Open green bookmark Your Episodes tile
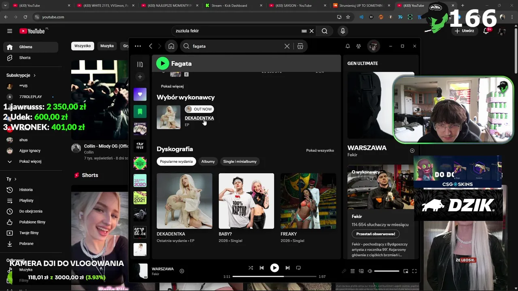518x291 pixels. coord(140,112)
